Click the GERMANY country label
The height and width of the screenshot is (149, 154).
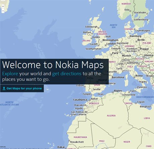point(130,46)
